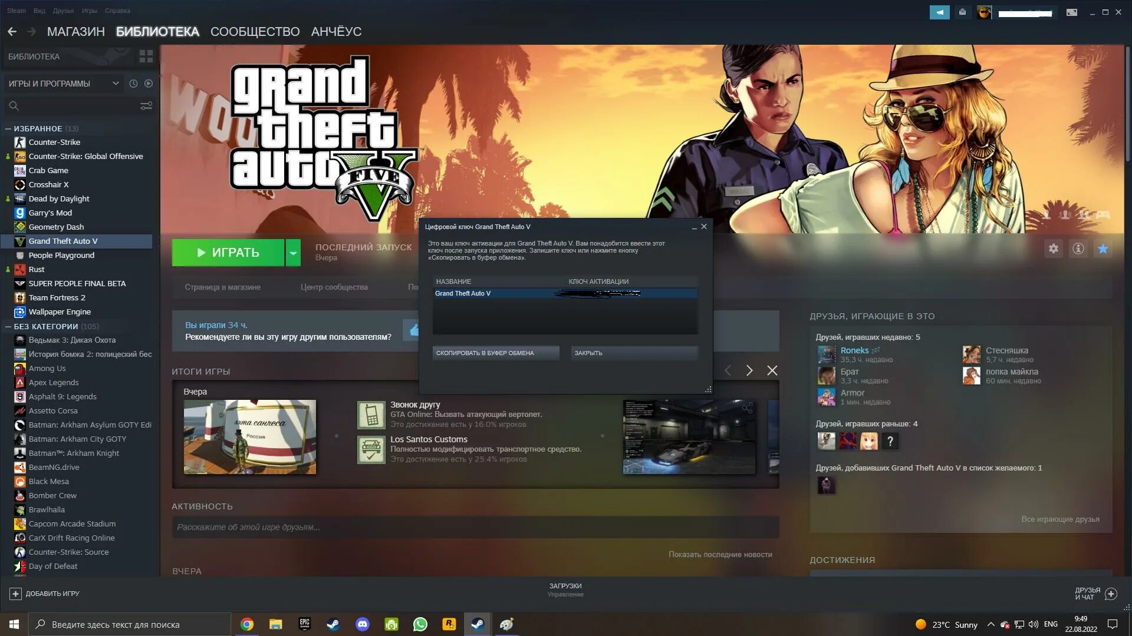Click the ready-to-play filter icon
This screenshot has height=636, width=1132.
click(x=149, y=84)
